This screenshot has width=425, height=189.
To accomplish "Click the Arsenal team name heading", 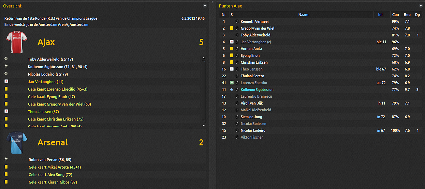I will pos(53,142).
